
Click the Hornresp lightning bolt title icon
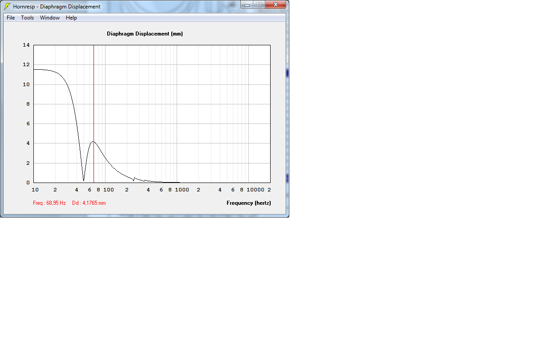point(7,7)
